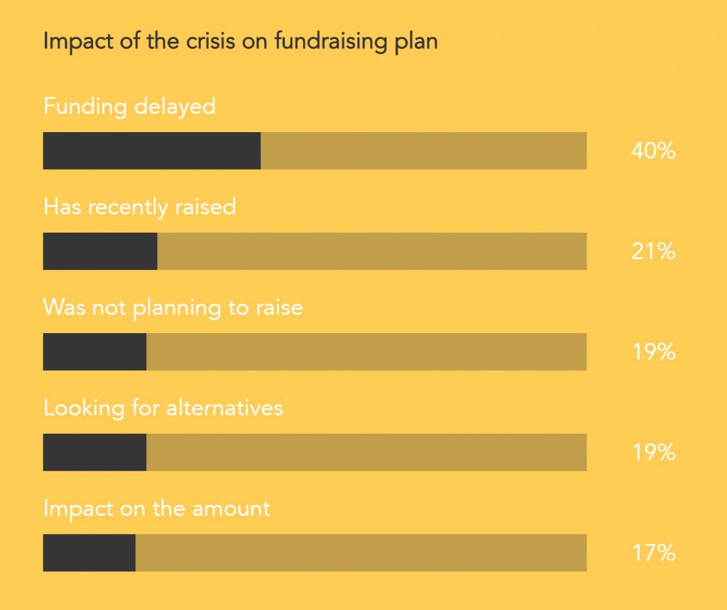Image resolution: width=727 pixels, height=610 pixels.
Task: Click the light unfilled part of Has recently raised bar
Action: click(372, 251)
